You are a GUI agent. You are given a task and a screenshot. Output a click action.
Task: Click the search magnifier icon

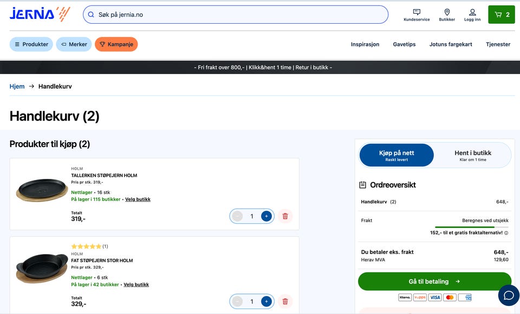click(91, 15)
